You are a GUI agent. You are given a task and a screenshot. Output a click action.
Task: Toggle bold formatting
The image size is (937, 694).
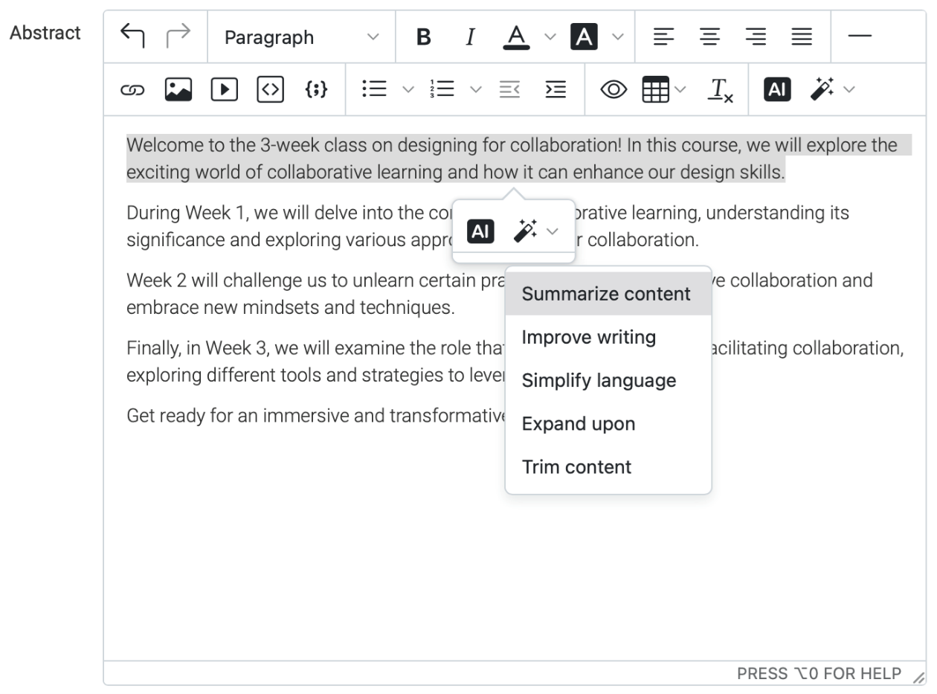423,36
